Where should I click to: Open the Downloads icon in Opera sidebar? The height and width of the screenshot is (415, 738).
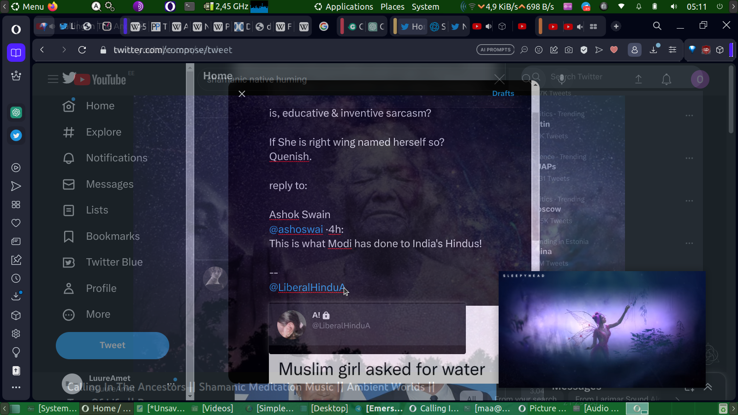point(16,296)
